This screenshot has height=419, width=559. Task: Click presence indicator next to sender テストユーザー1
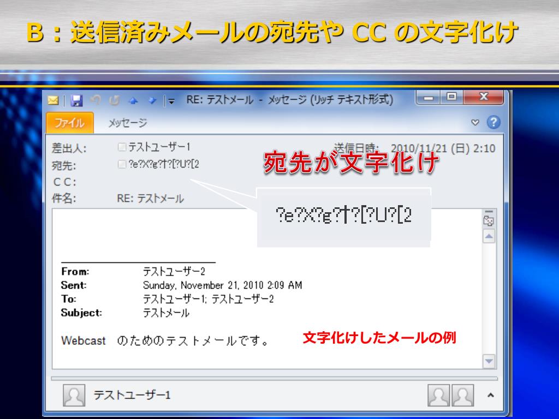click(x=122, y=147)
